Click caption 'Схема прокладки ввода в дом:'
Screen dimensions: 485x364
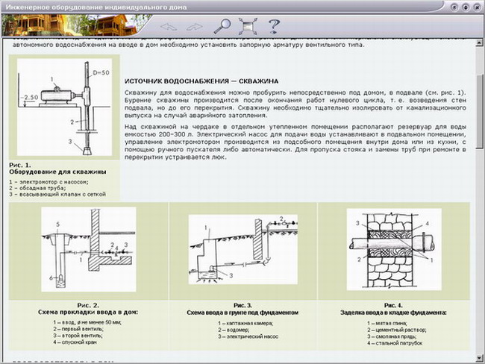point(88,313)
